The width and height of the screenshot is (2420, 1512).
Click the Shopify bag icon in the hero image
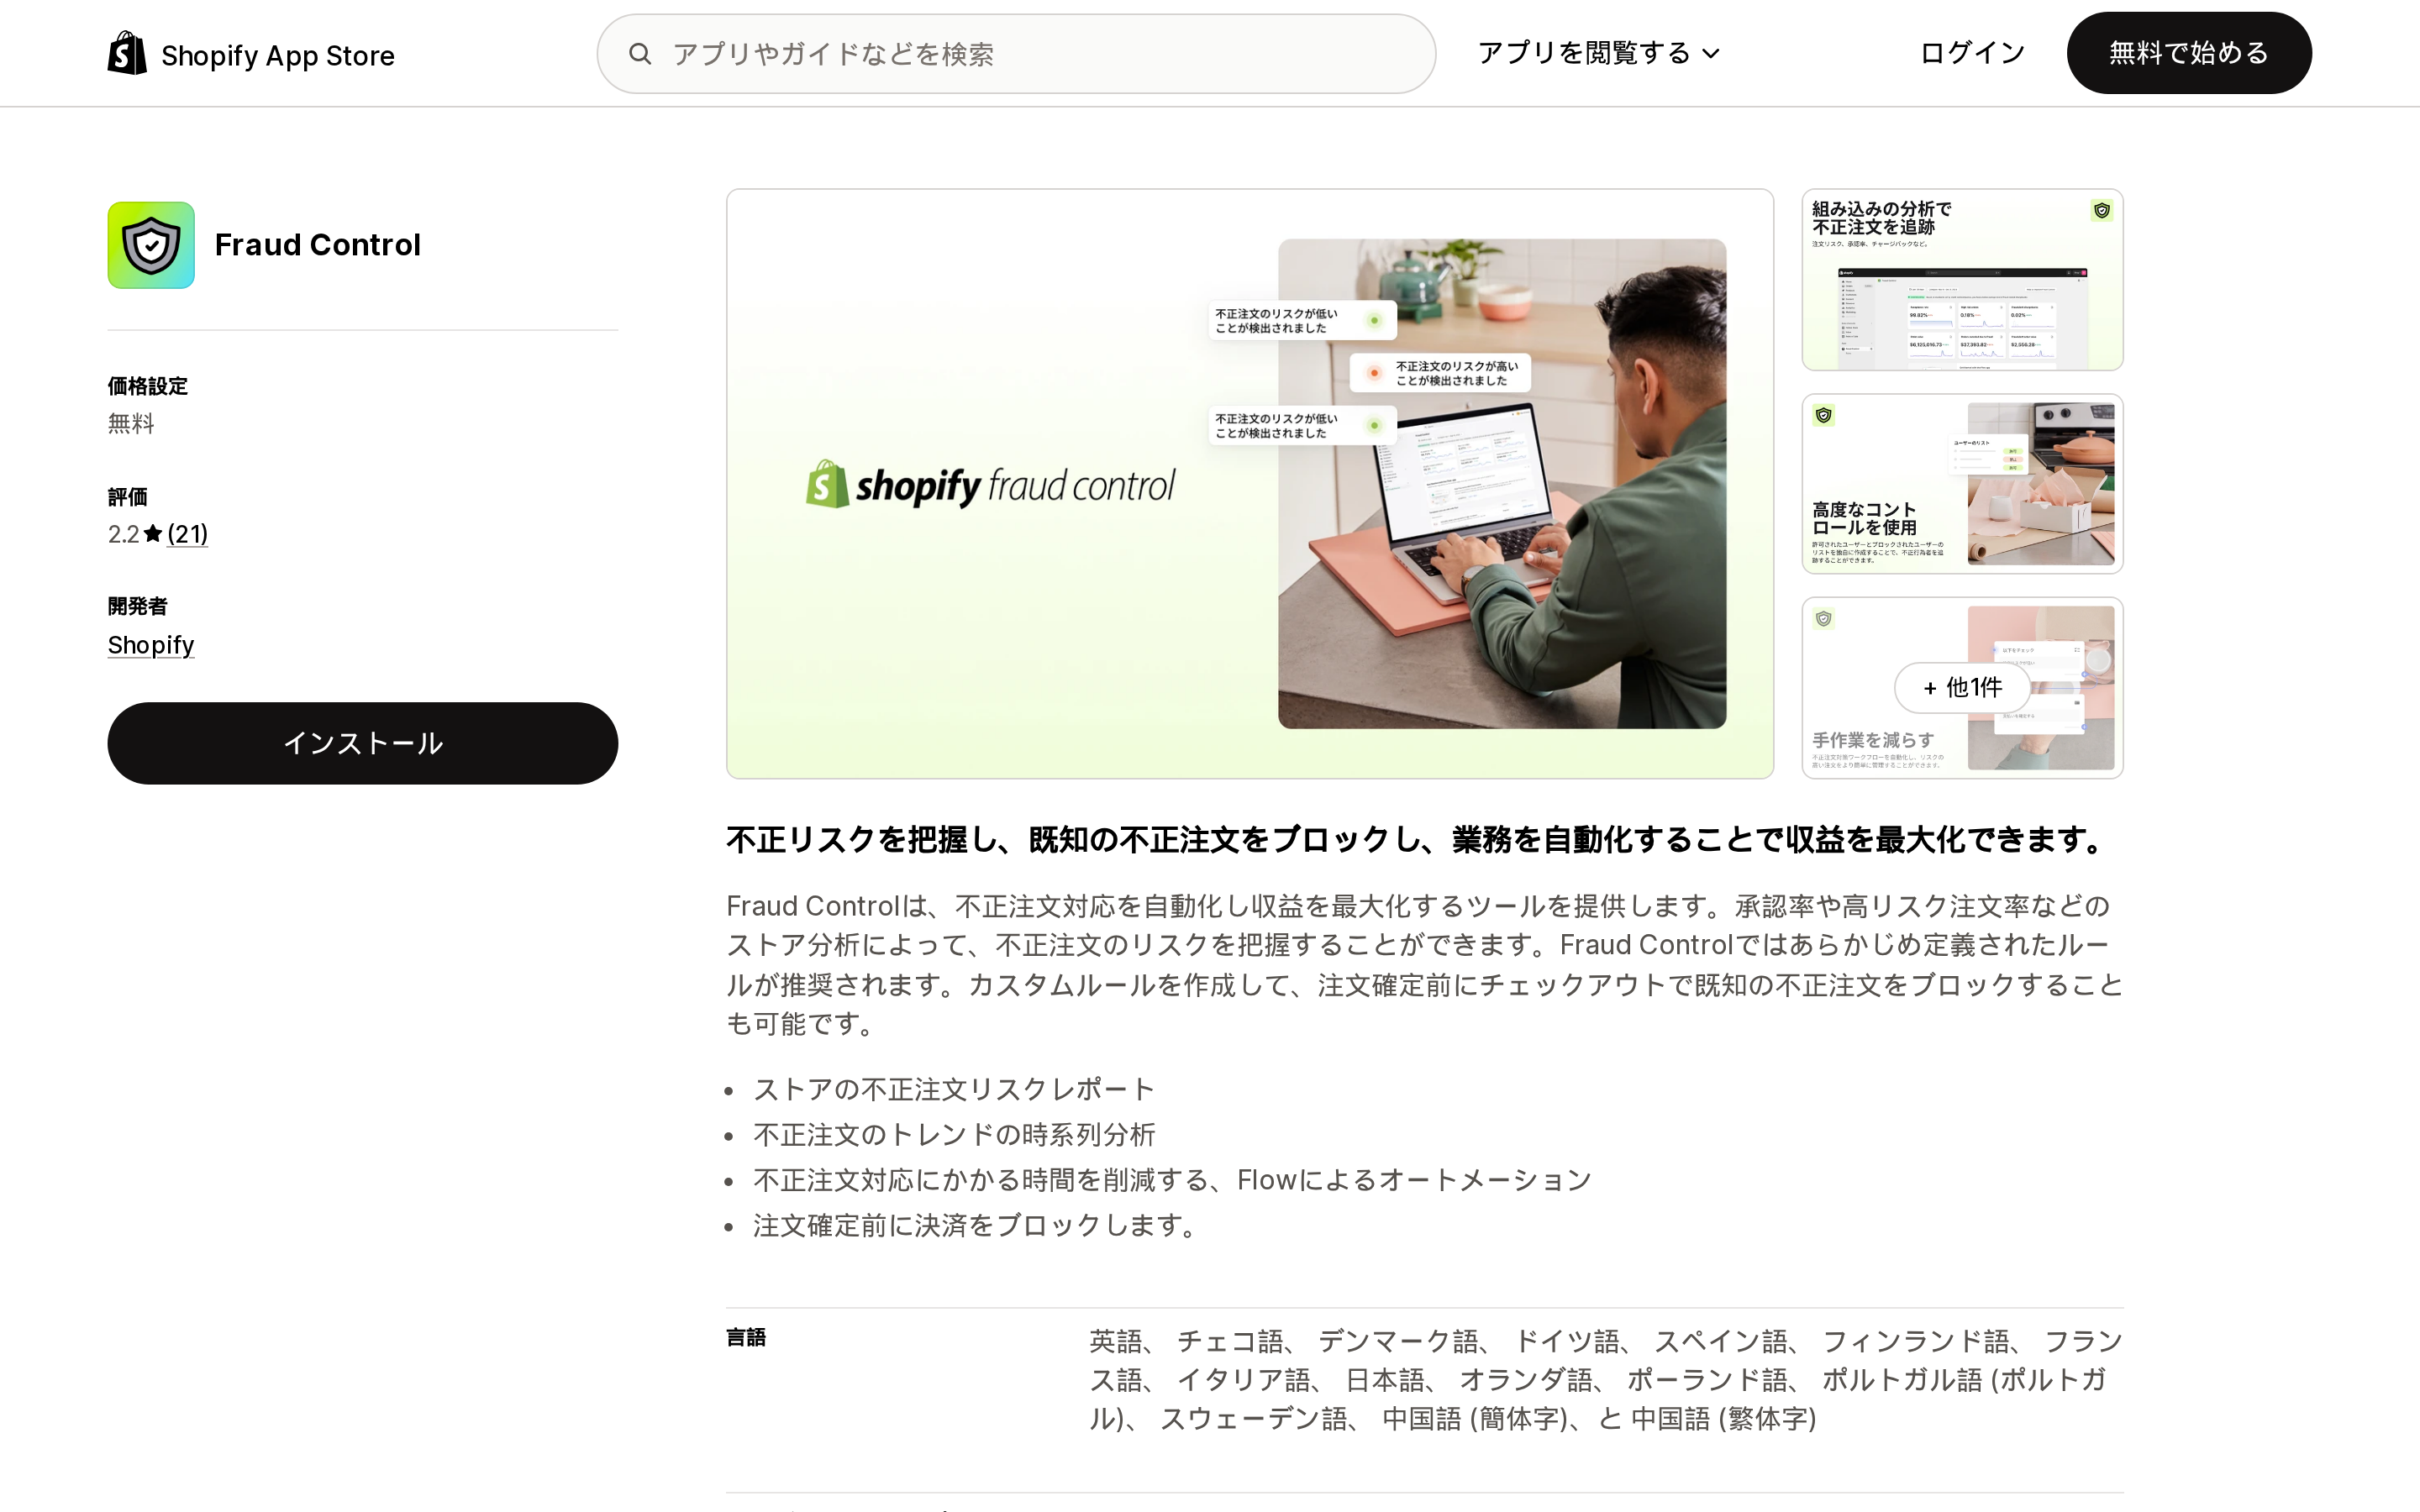pyautogui.click(x=827, y=484)
